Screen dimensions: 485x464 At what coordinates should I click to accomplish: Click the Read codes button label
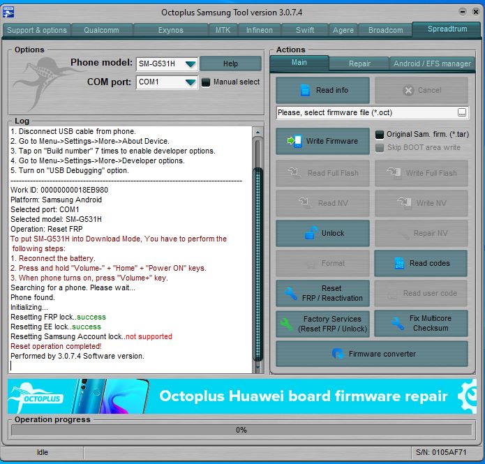tap(430, 263)
